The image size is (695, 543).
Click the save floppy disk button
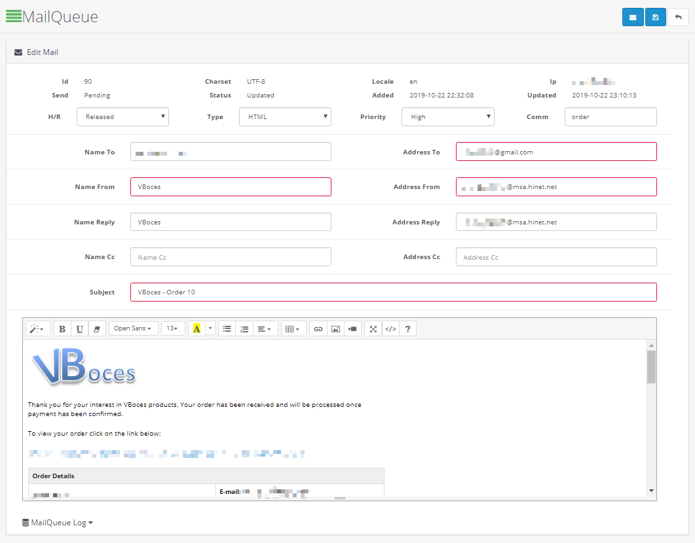coord(656,17)
